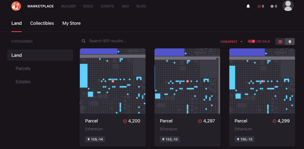Image resolution: width=304 pixels, height=149 pixels.
Task: Open the notifications bell
Action: pos(248,6)
